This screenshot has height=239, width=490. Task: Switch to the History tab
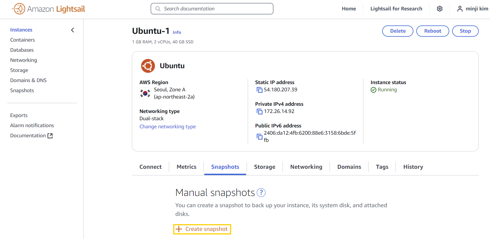point(413,167)
